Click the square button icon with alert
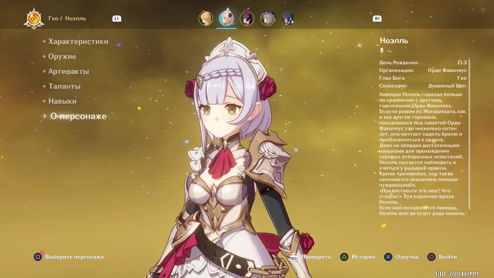Screen dimensions: 494x278 tap(38, 257)
